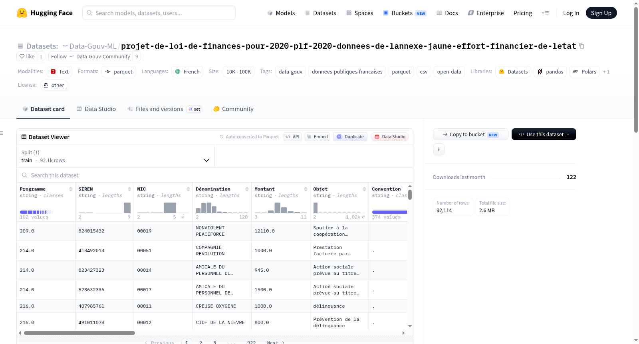The height and width of the screenshot is (344, 639).
Task: Click the SIREN cell '824015432'
Action: point(105,231)
